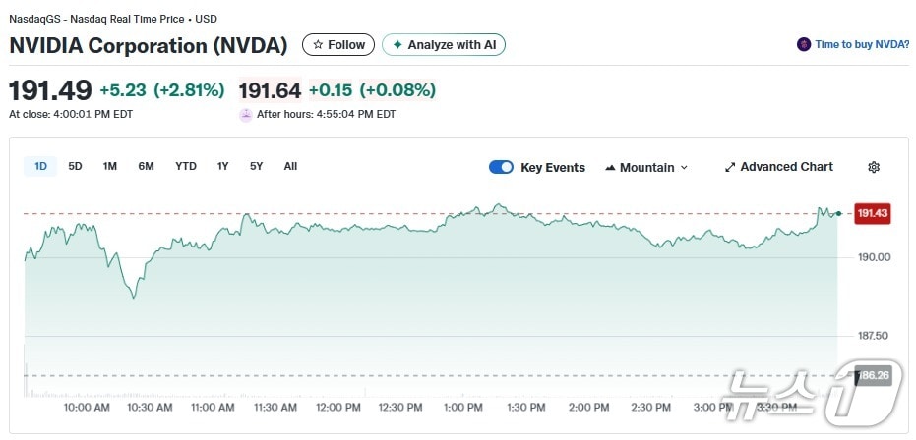Select the 1Y time range

point(223,167)
